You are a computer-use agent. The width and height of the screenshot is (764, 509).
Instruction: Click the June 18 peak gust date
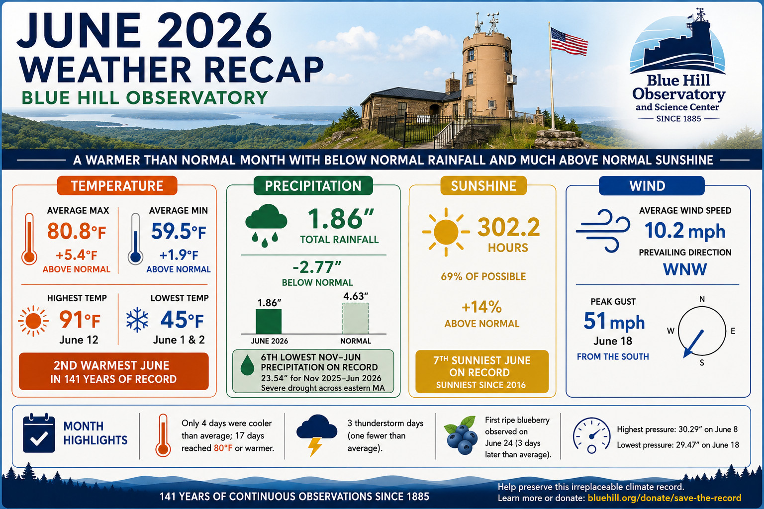[613, 341]
